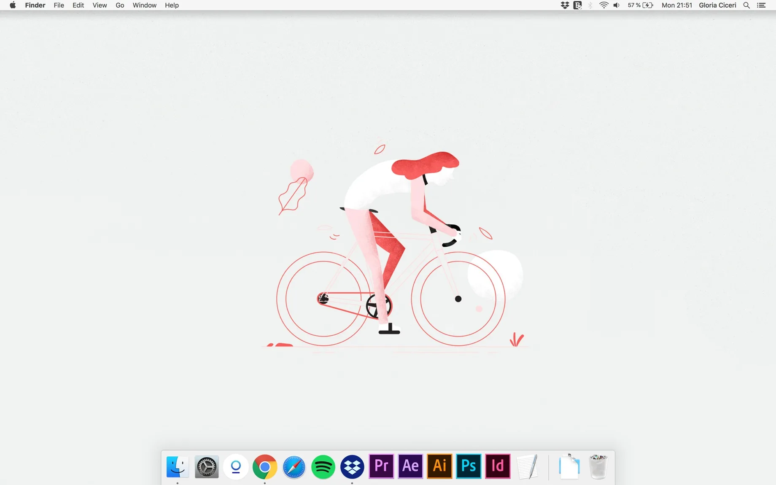Open the Help menu
Screen dimensions: 776x485
click(172, 5)
